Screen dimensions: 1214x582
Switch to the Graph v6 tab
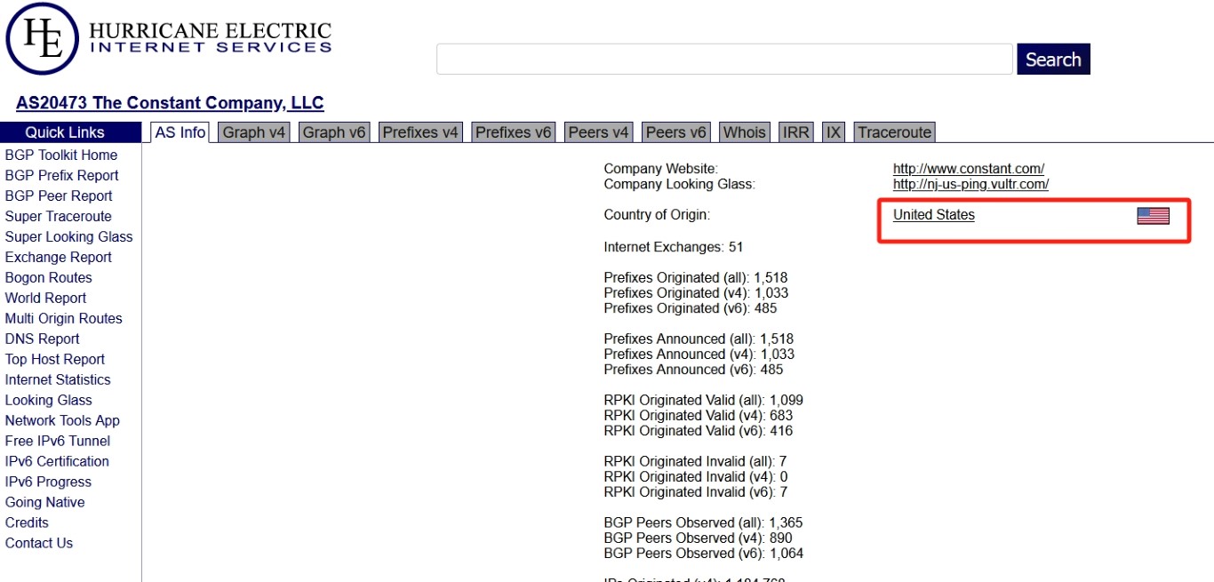334,132
